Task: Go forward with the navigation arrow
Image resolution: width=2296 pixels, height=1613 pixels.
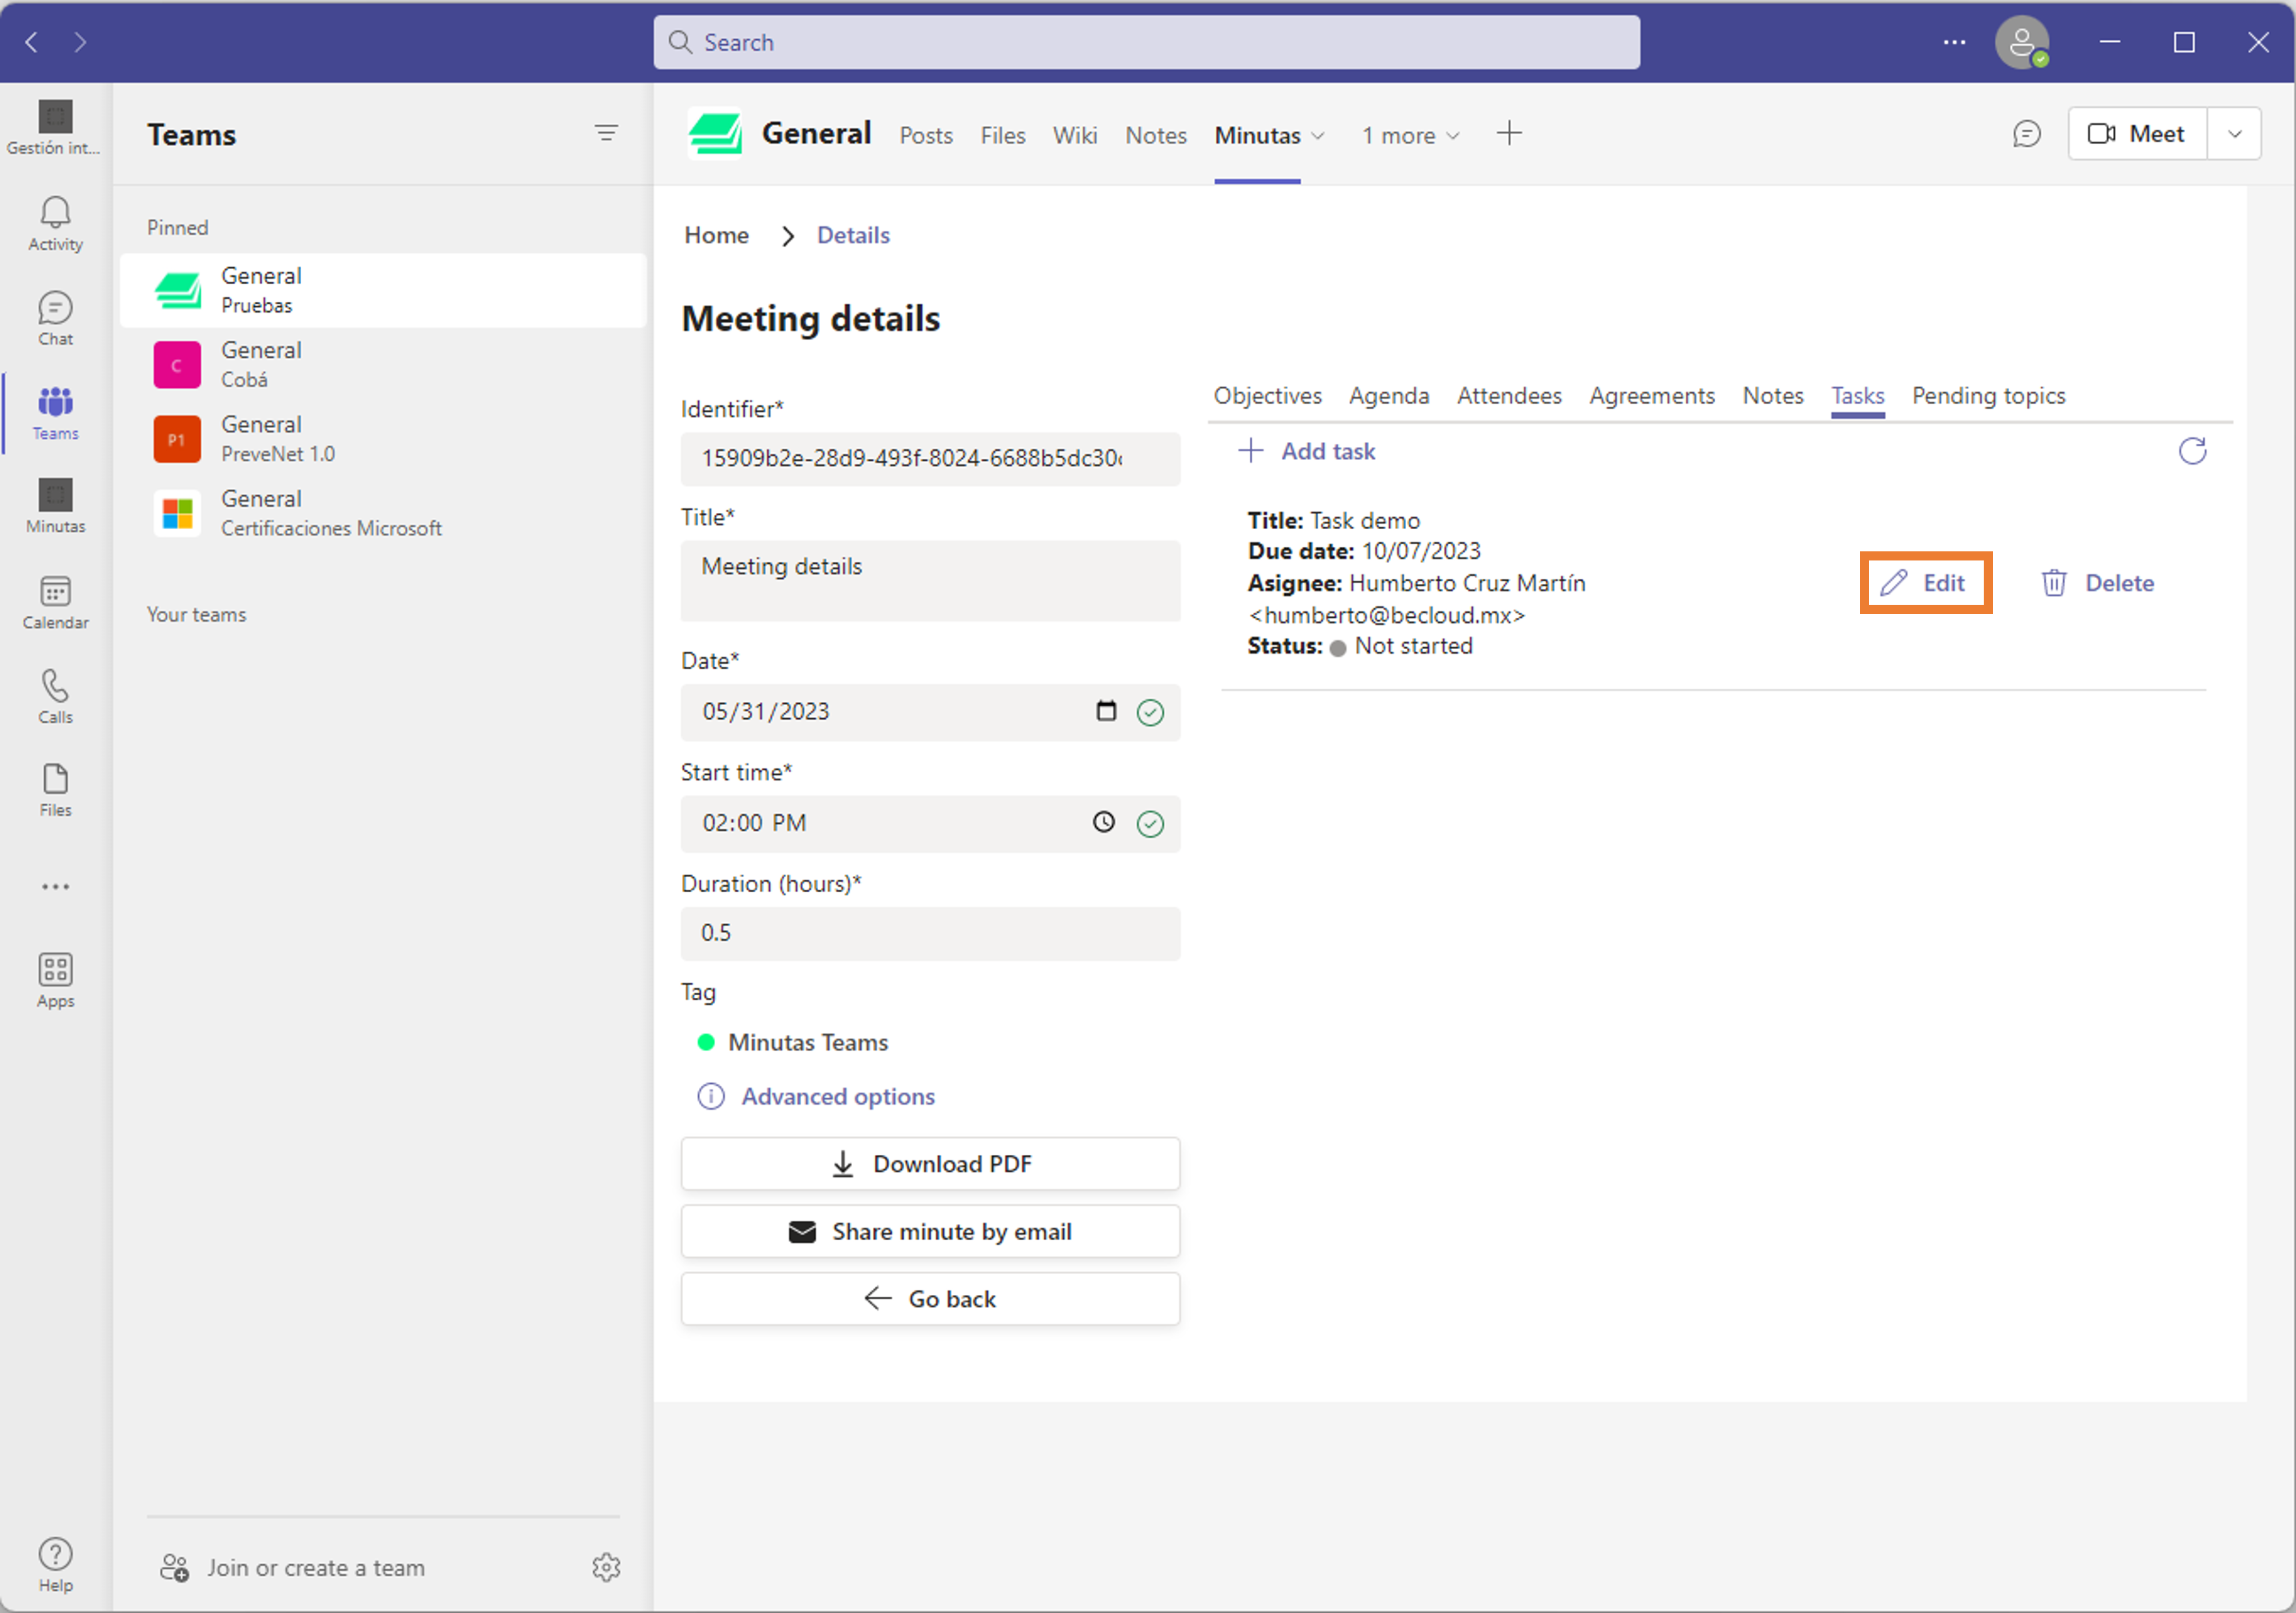Action: (x=80, y=42)
